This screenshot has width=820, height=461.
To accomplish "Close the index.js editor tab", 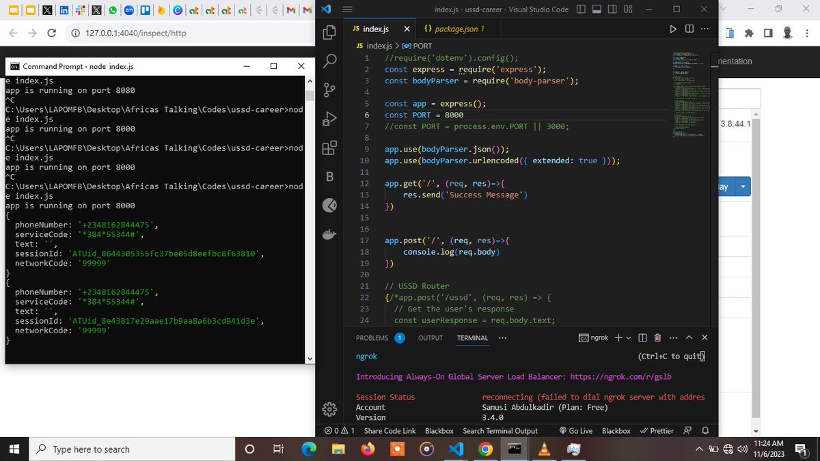I will pyautogui.click(x=407, y=29).
